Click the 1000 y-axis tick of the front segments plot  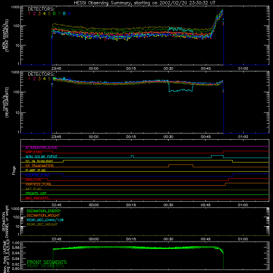click(15, 7)
